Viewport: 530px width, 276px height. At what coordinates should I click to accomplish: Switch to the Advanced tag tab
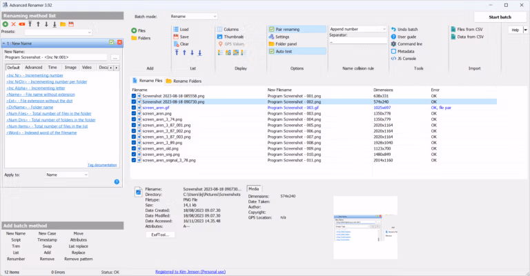(33, 68)
